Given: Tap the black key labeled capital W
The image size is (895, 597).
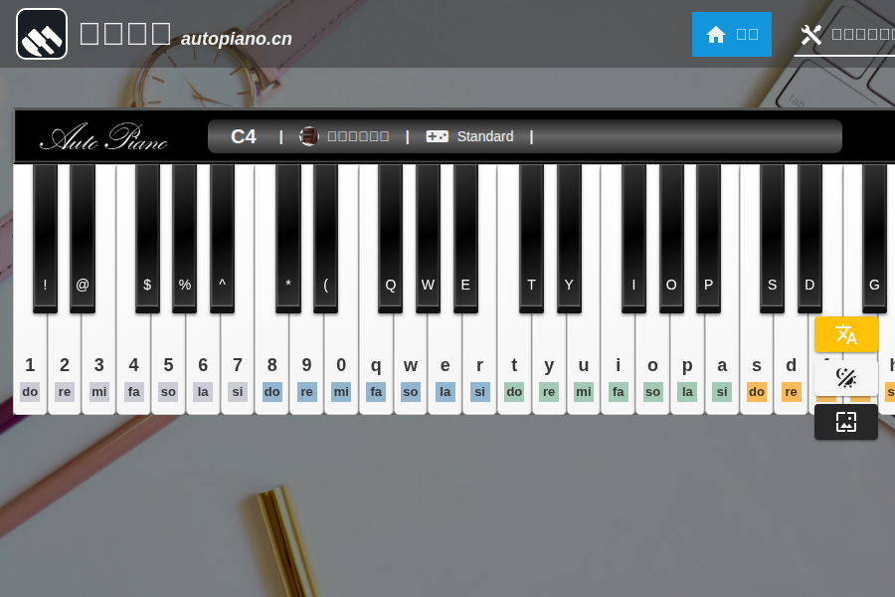Looking at the screenshot, I should 428,238.
